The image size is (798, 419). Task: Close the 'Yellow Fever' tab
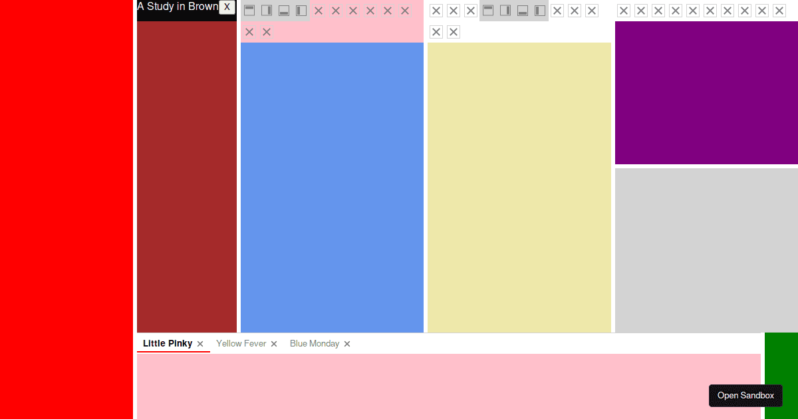(x=274, y=343)
